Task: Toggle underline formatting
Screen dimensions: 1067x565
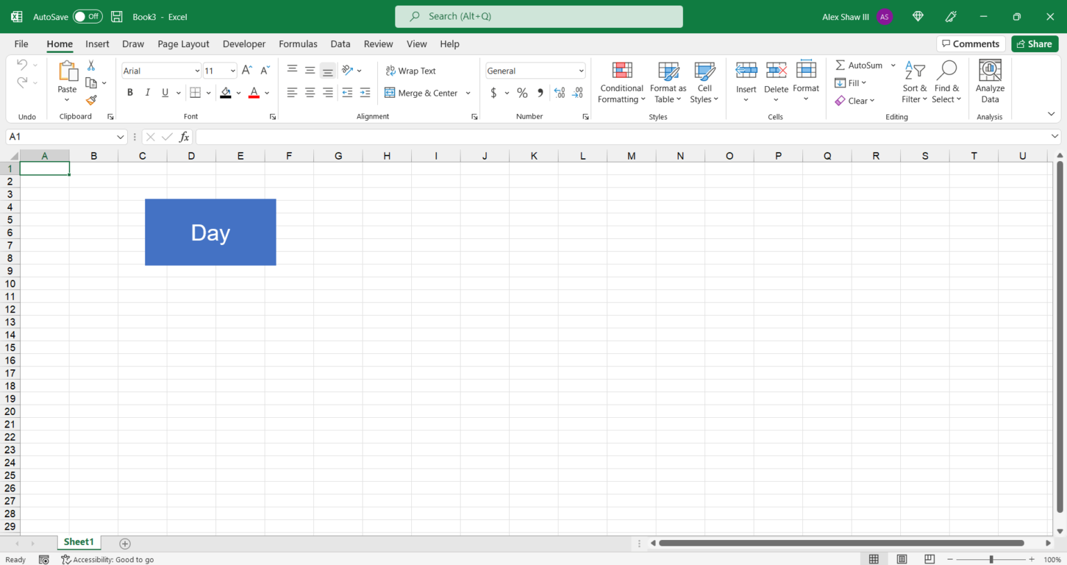Action: 164,92
